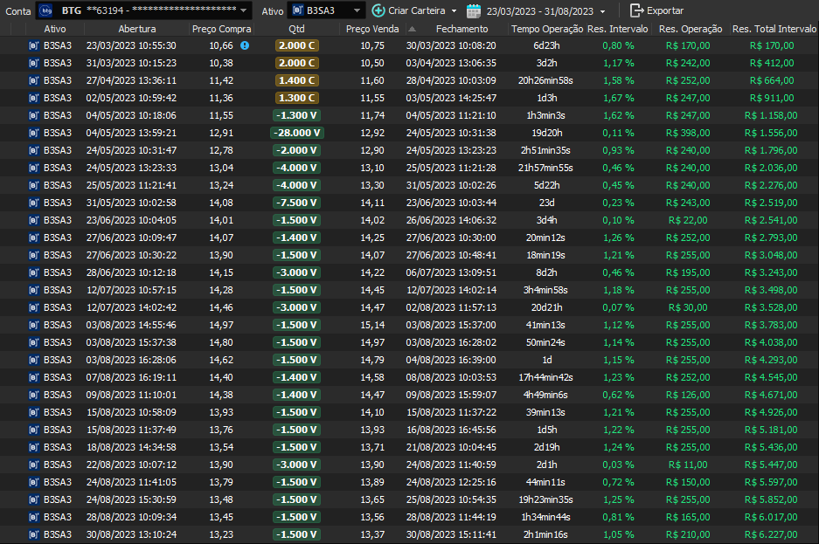Click the -28.000 V quantity badge
Image resolution: width=819 pixels, height=544 pixels.
tap(296, 133)
